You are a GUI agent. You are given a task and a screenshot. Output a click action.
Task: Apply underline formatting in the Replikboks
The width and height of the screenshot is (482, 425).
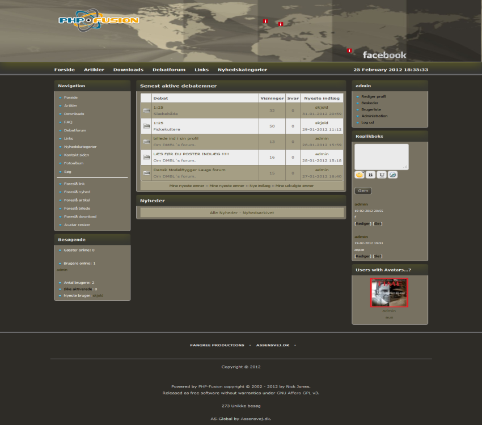[x=382, y=175]
